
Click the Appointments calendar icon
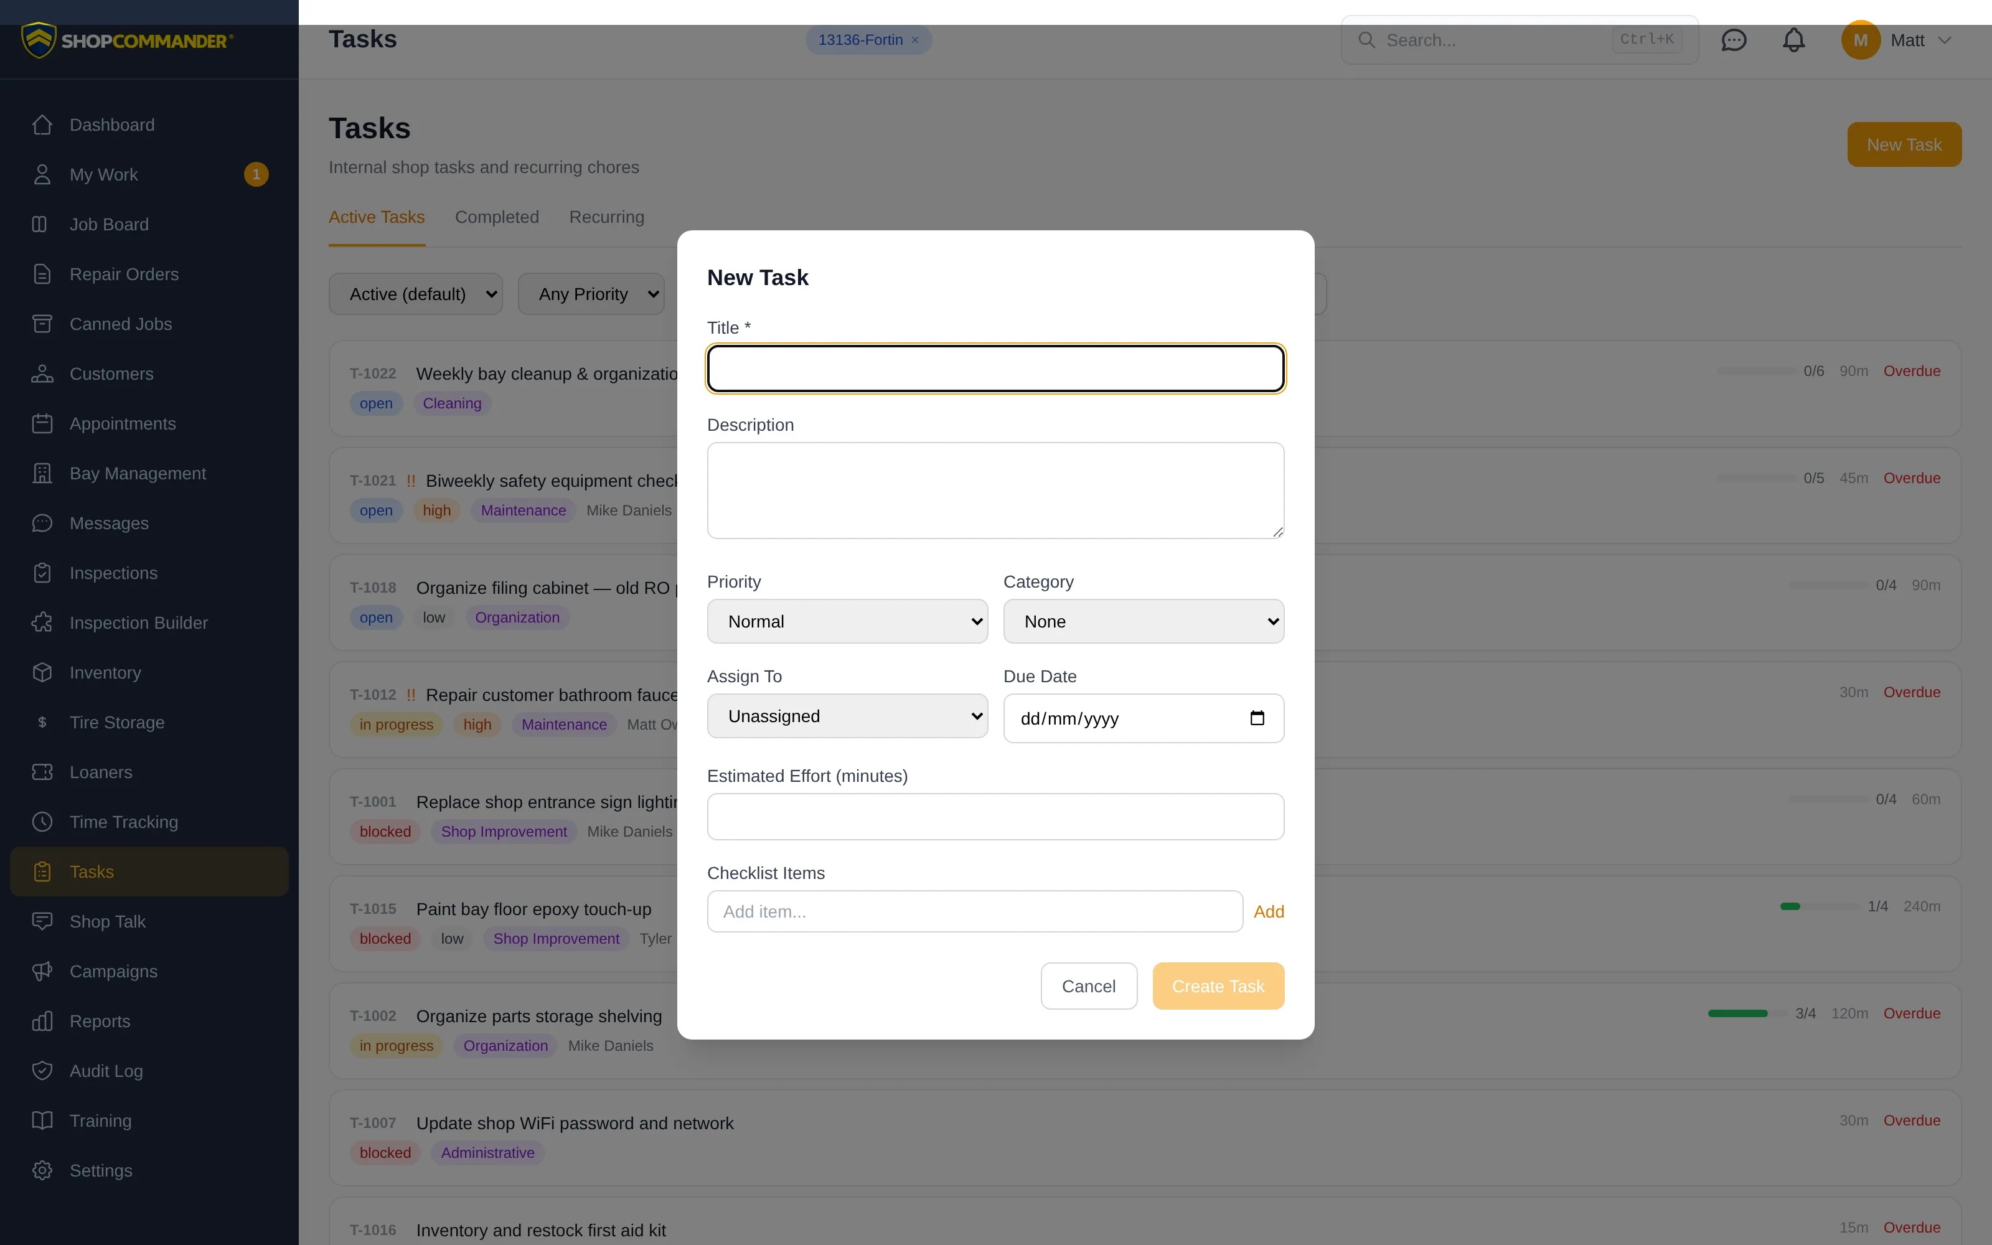click(x=42, y=424)
